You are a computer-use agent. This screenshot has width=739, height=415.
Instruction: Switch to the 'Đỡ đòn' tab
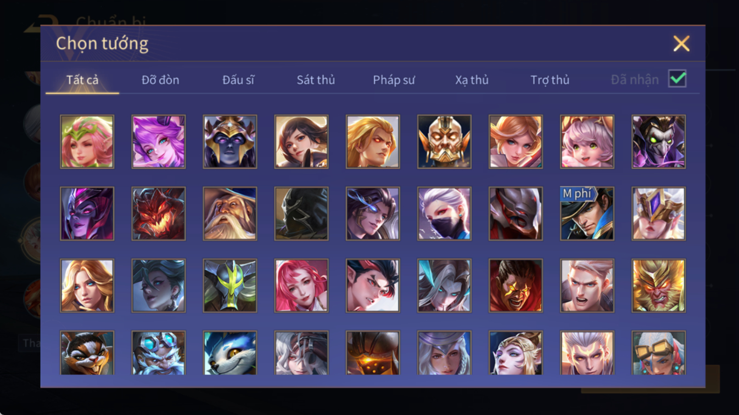click(160, 80)
